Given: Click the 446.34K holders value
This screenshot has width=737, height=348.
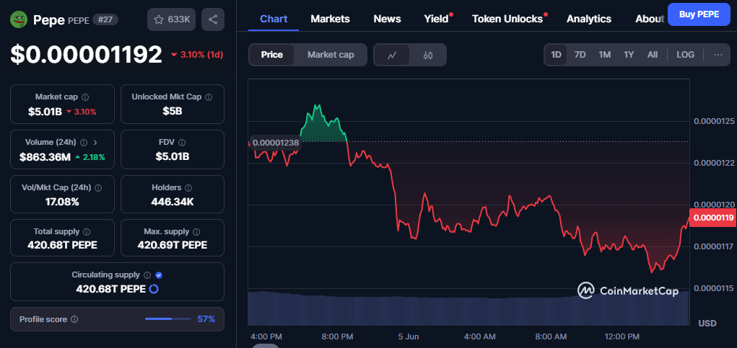Looking at the screenshot, I should pyautogui.click(x=173, y=202).
